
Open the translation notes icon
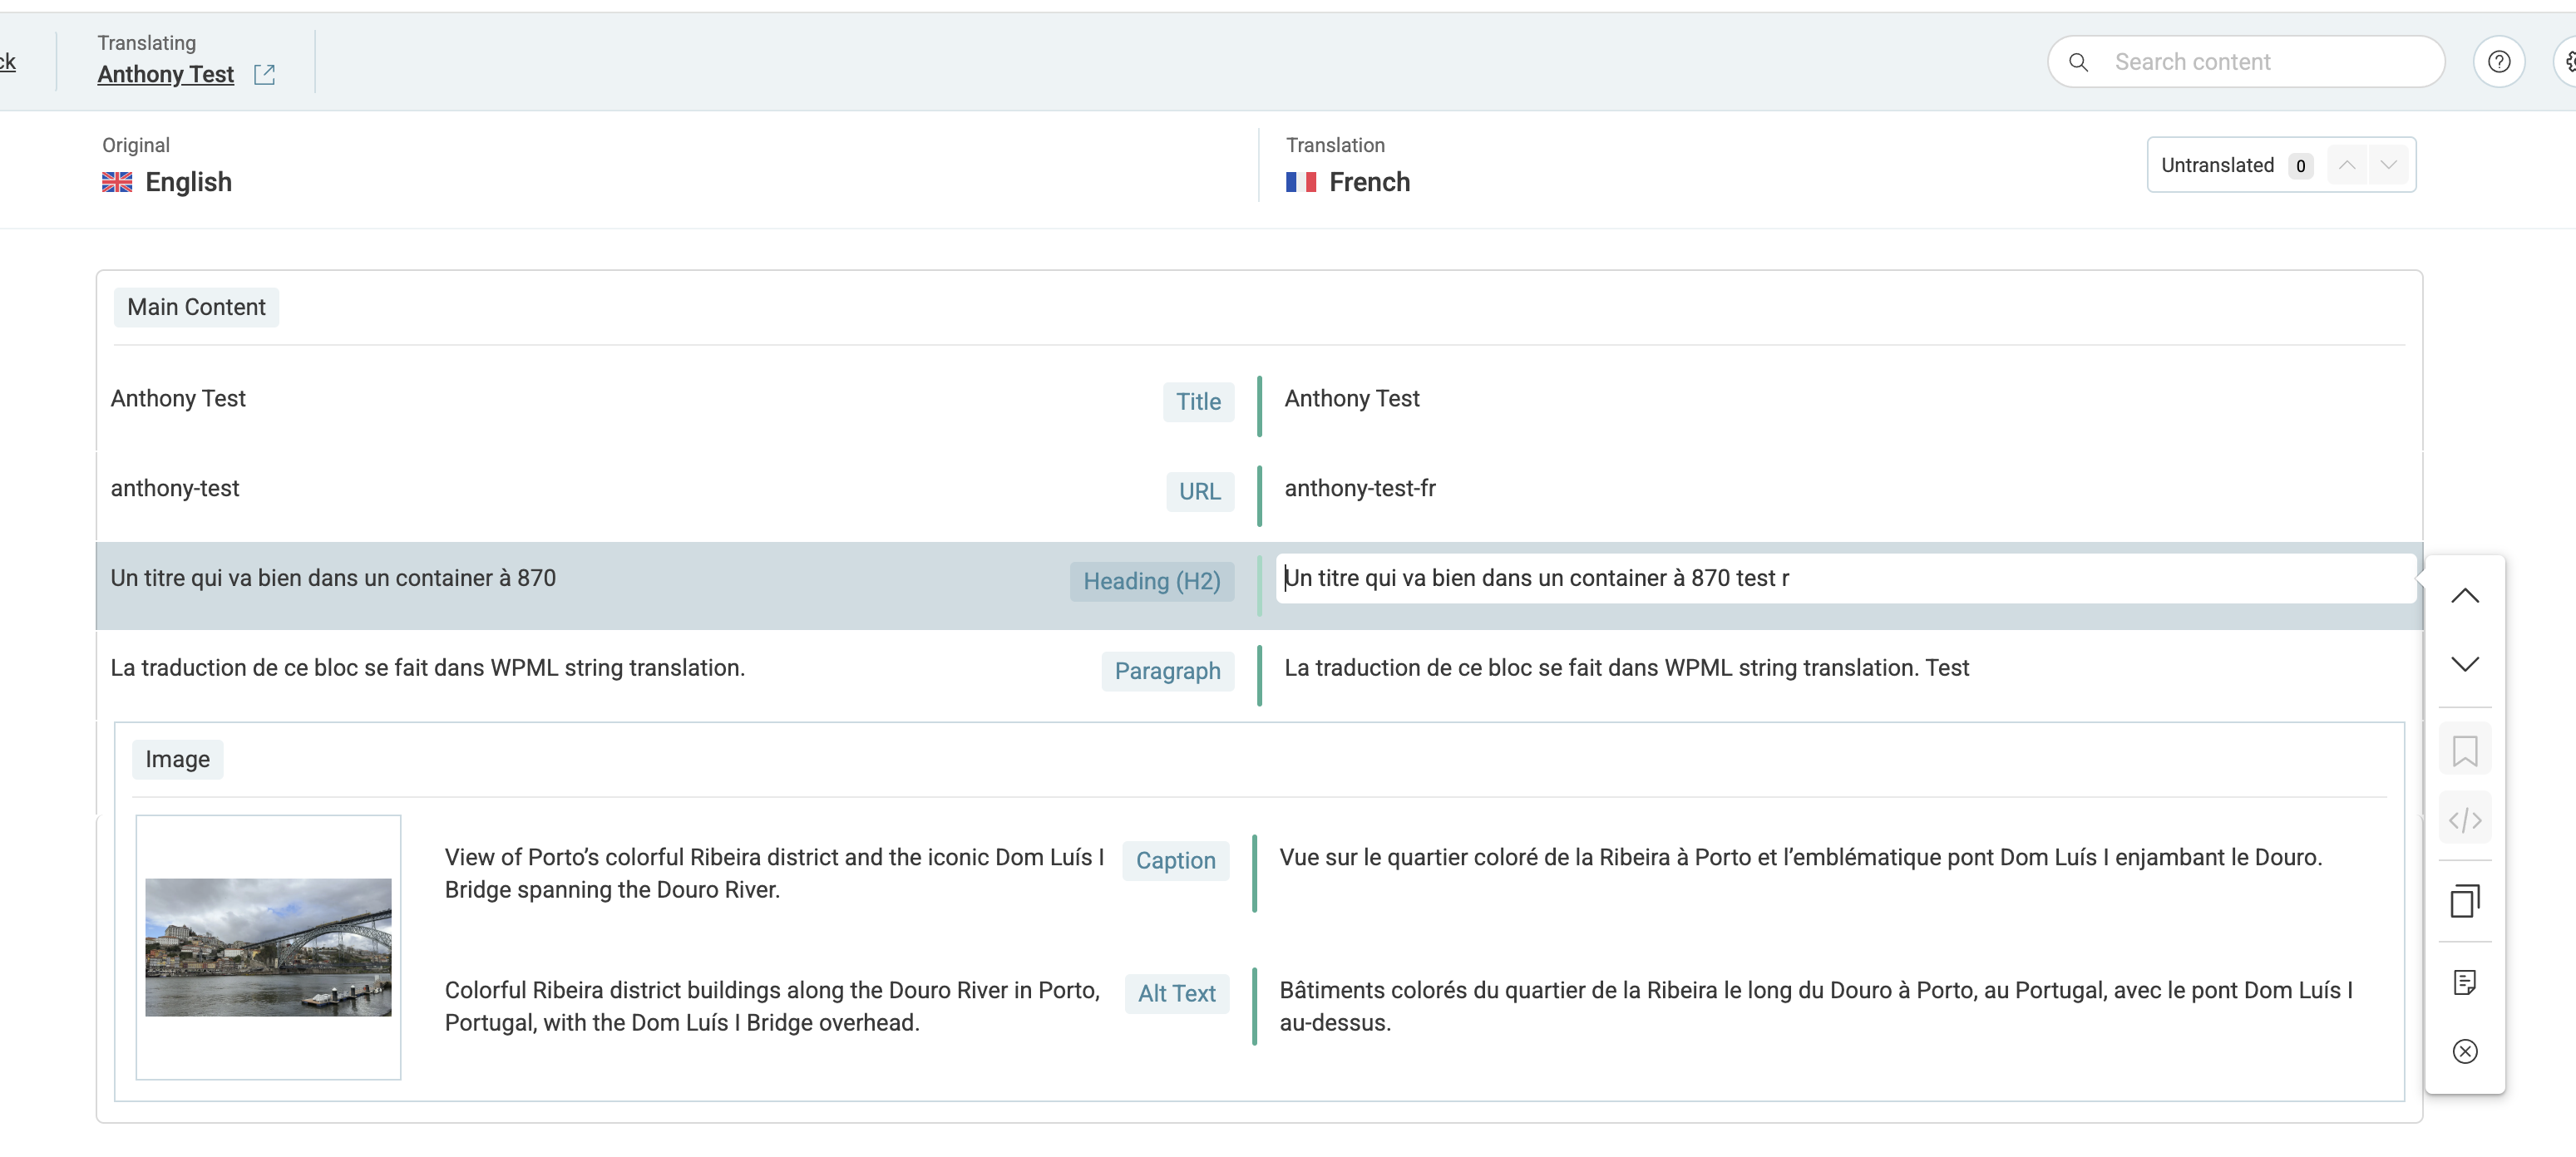(x=2464, y=982)
